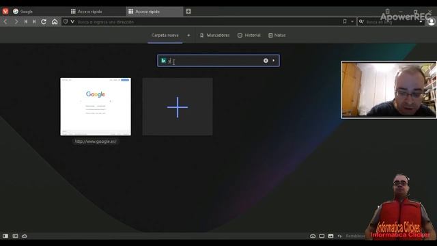The width and height of the screenshot is (437, 246).
Task: Open the Marcadores section
Action: coord(215,35)
